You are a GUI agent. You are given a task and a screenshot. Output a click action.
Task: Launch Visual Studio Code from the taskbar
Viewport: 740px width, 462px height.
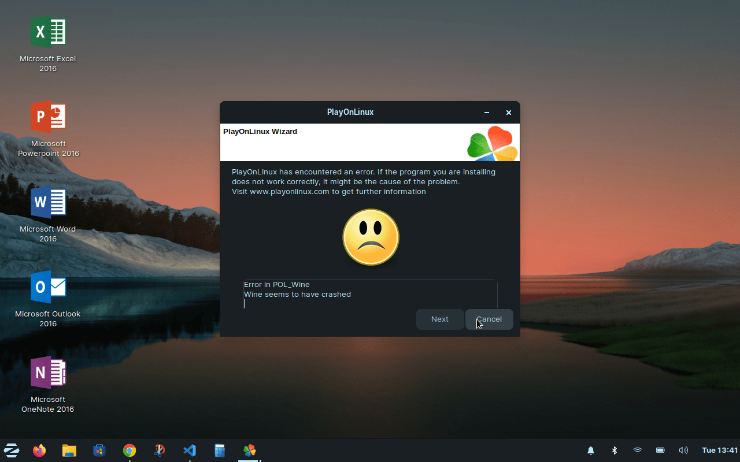click(190, 450)
